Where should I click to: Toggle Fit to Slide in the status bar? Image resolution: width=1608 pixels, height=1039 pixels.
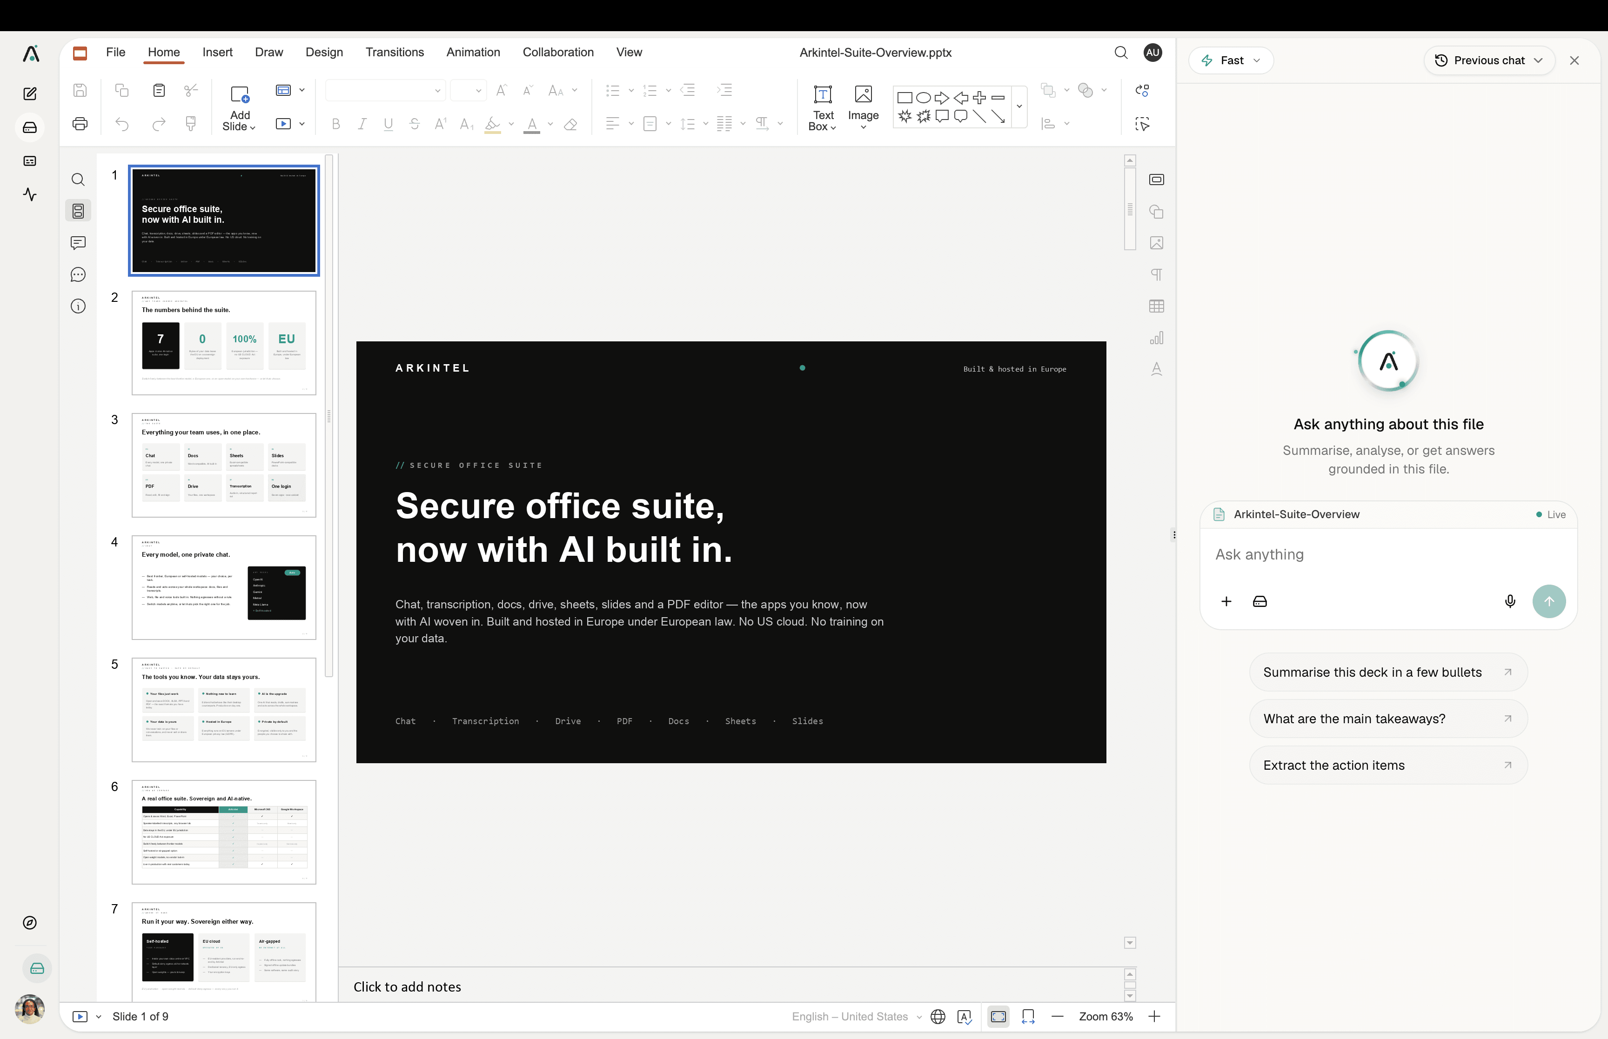click(x=998, y=1017)
